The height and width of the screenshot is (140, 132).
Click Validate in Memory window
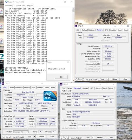114,79
